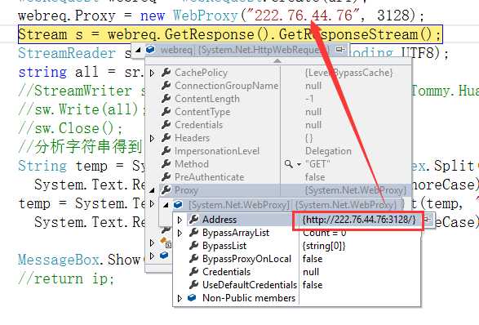Expand the CachePolicy property node

152,73
